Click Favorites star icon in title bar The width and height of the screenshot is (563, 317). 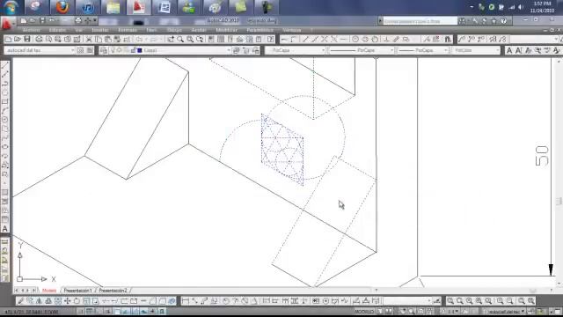click(494, 21)
